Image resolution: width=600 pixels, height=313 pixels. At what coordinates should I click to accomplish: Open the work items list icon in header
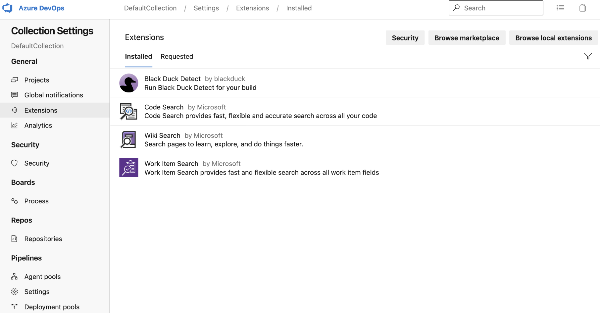[x=560, y=8]
